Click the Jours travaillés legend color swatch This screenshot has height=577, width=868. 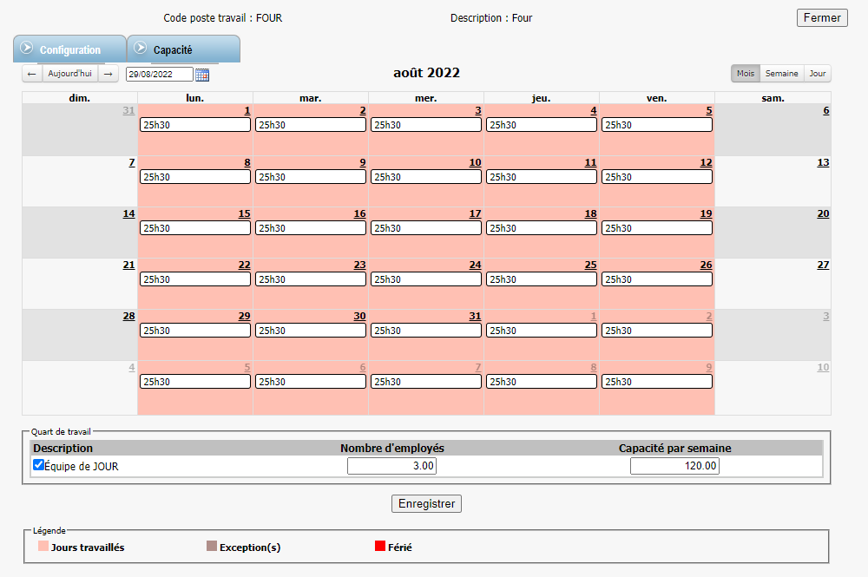[x=43, y=547]
